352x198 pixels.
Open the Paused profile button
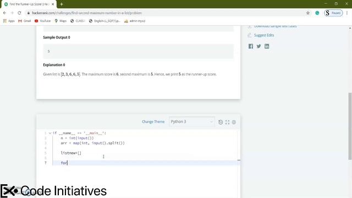pos(333,13)
